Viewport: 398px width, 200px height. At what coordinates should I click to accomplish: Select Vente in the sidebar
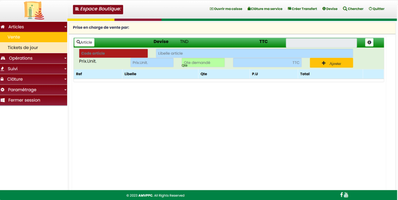coord(33,37)
